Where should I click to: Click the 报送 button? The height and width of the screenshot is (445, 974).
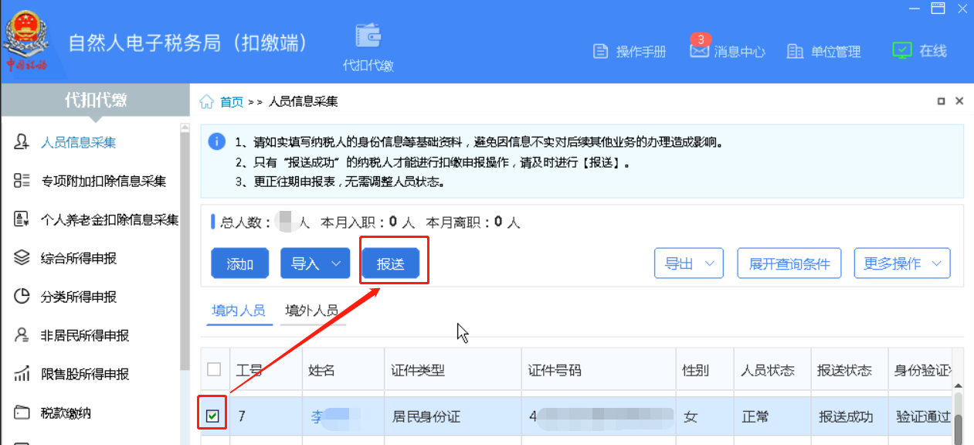pyautogui.click(x=391, y=263)
